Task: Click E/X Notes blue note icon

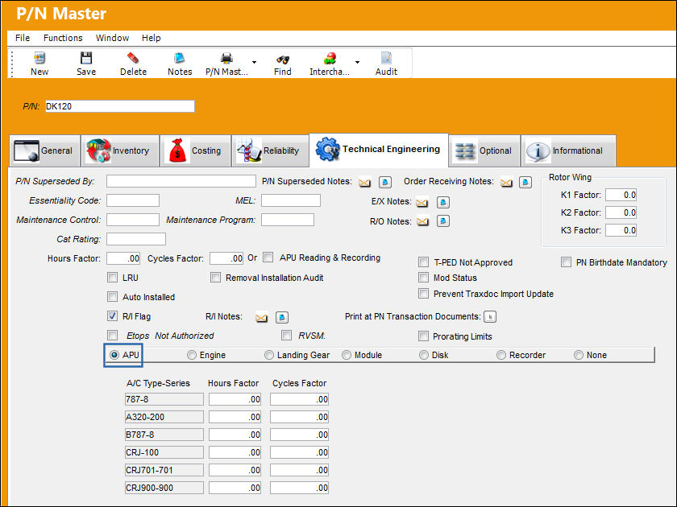Action: (443, 202)
